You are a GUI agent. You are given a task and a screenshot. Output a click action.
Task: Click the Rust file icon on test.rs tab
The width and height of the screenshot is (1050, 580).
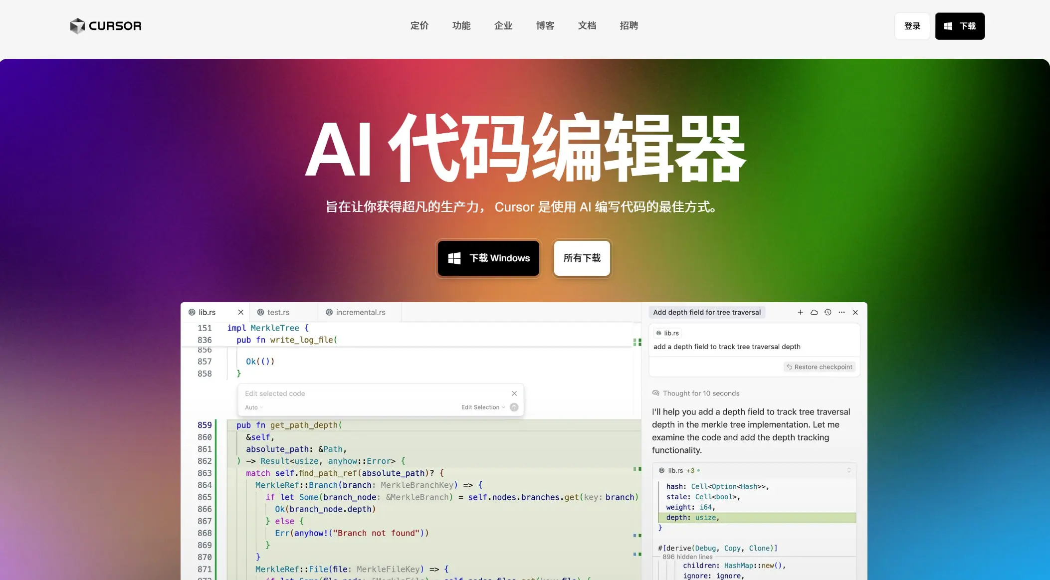(x=260, y=312)
